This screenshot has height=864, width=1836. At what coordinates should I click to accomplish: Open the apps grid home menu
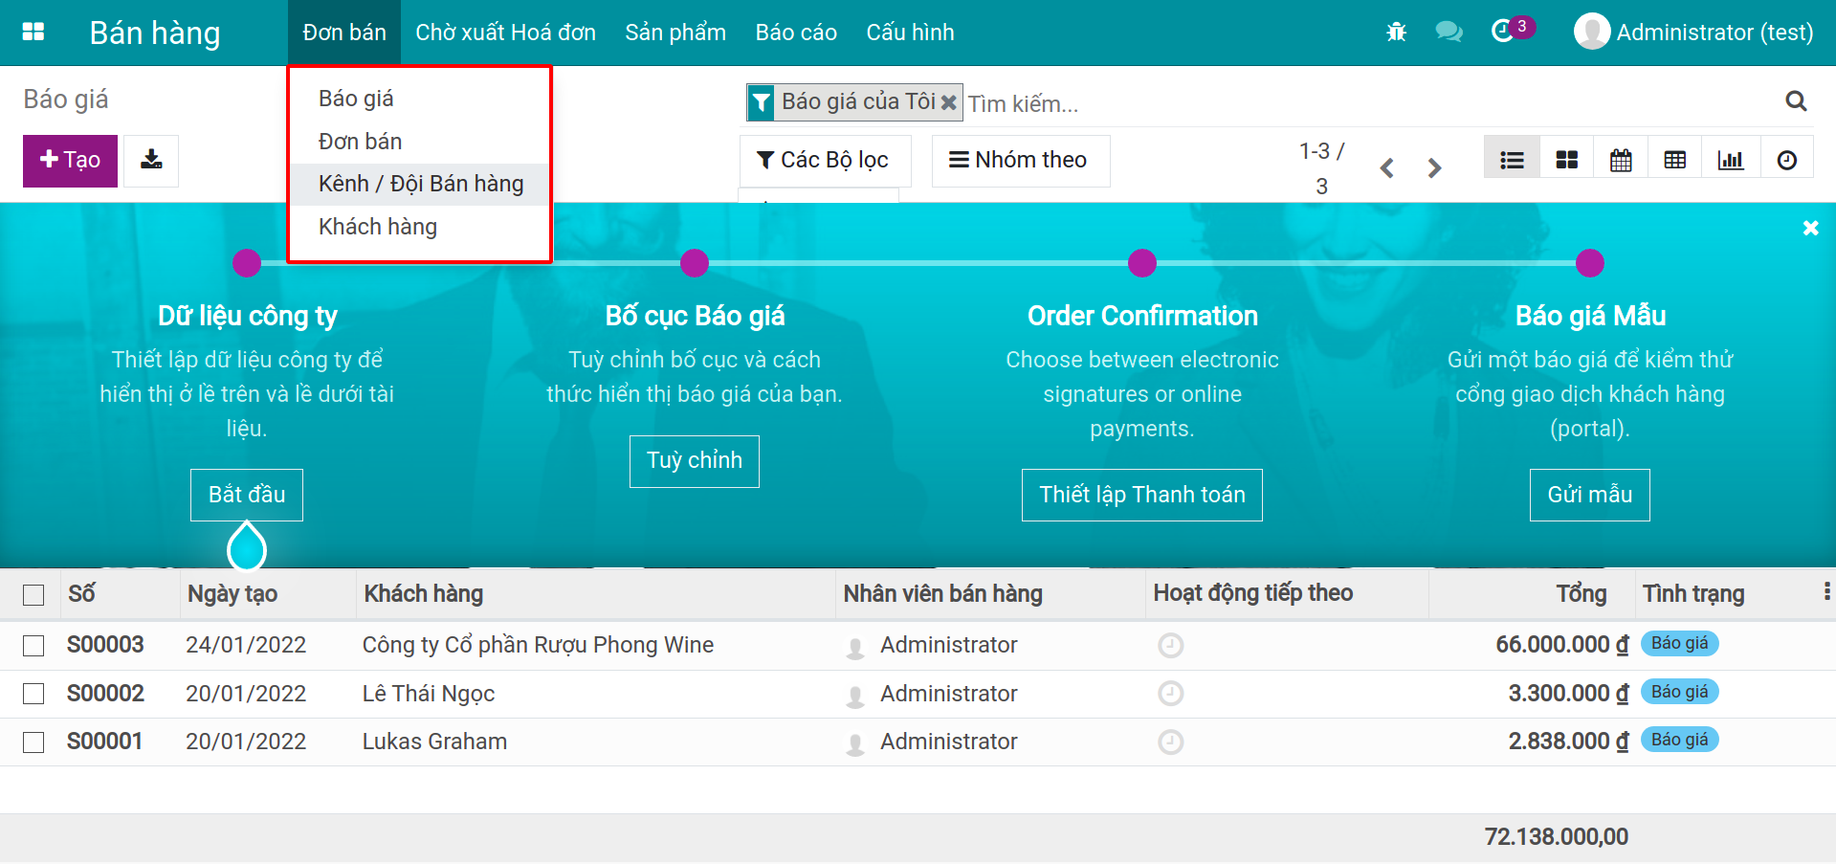click(33, 33)
